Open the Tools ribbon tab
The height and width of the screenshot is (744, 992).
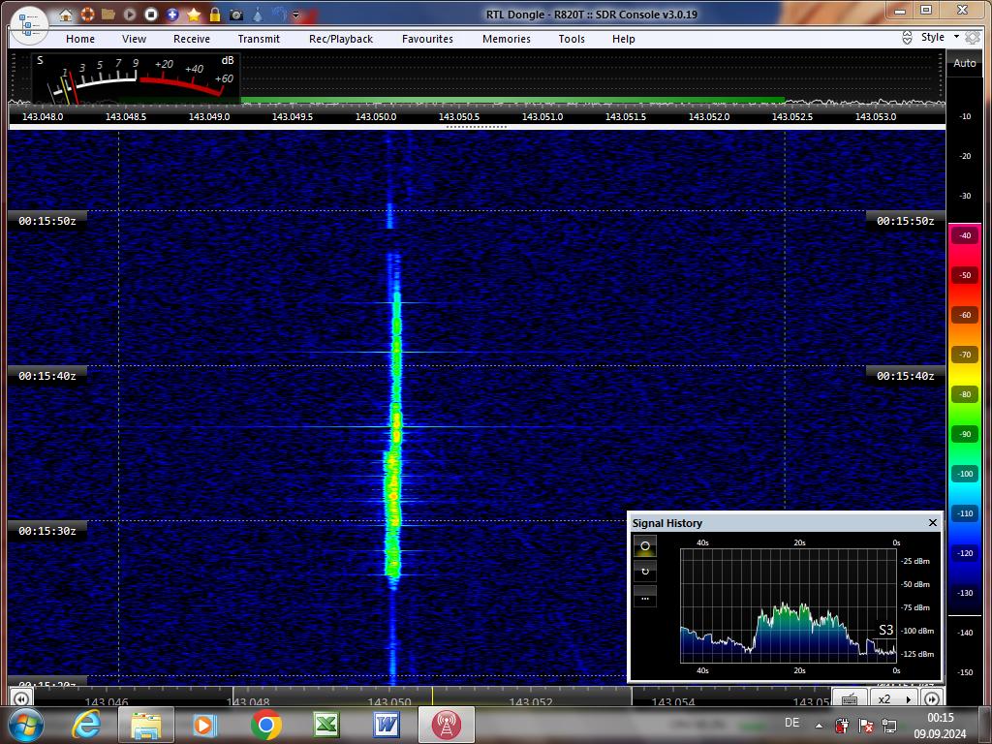click(572, 39)
